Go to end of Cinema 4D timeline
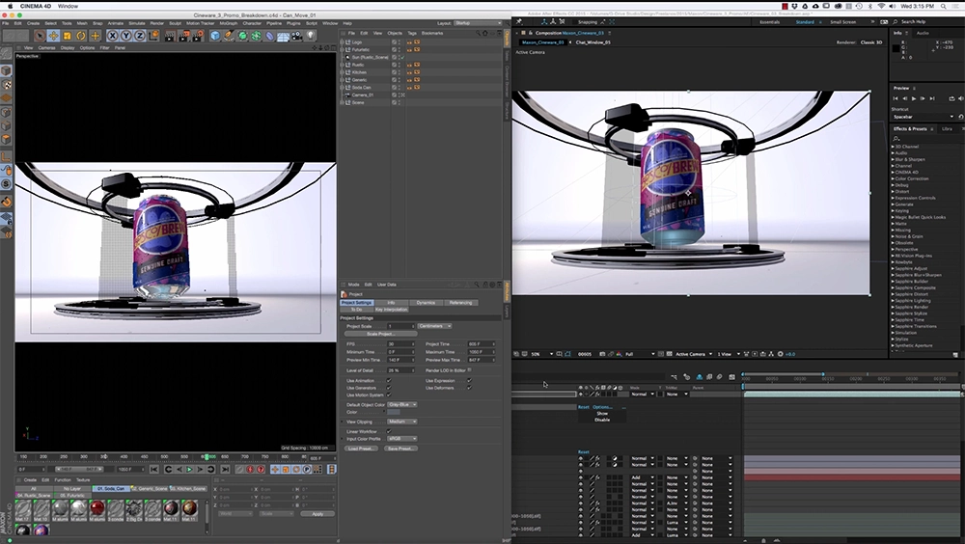This screenshot has height=544, width=965. click(225, 469)
